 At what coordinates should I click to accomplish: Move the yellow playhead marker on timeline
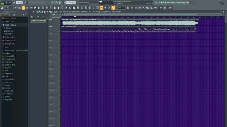75,17
